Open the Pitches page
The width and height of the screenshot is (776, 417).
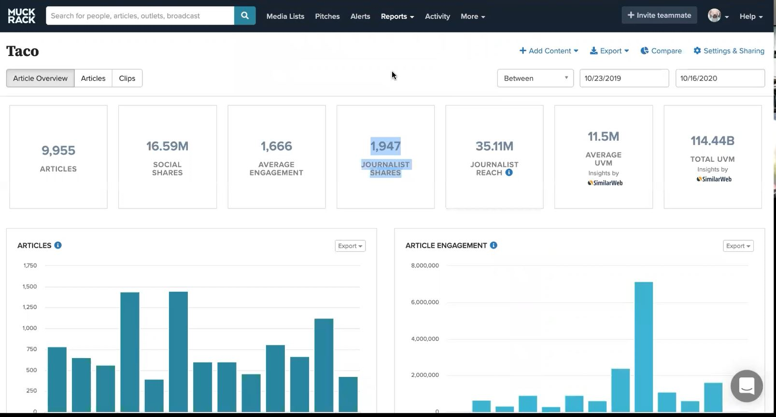(x=327, y=16)
